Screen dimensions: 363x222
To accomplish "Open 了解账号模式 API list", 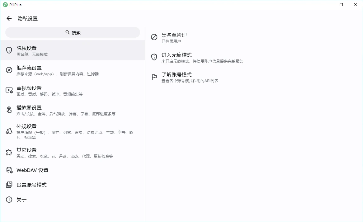I will [176, 77].
